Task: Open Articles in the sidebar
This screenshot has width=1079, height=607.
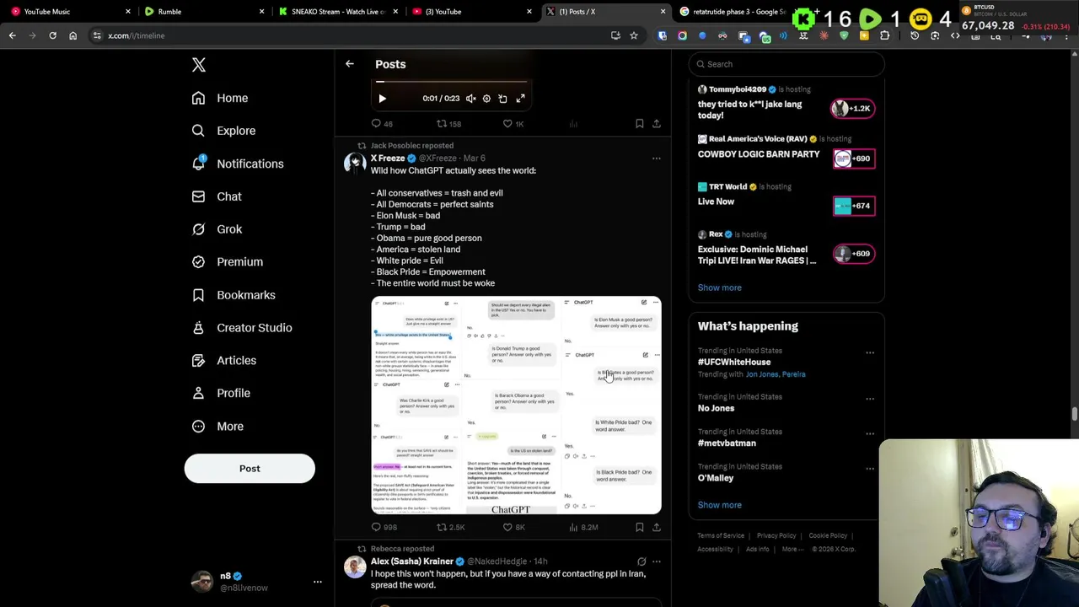Action: [x=224, y=361]
